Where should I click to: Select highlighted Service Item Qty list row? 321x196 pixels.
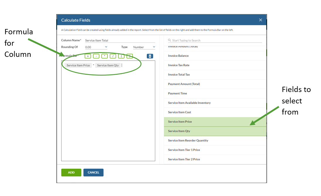point(215,131)
